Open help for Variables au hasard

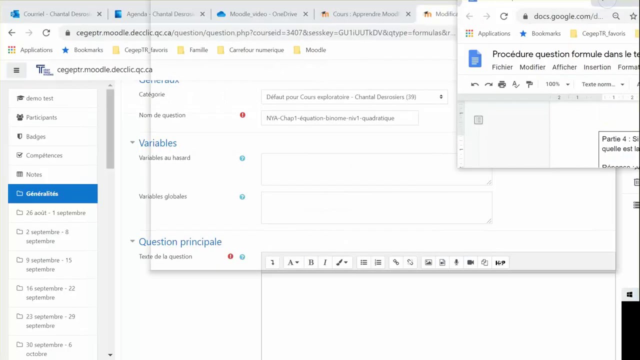[242, 158]
